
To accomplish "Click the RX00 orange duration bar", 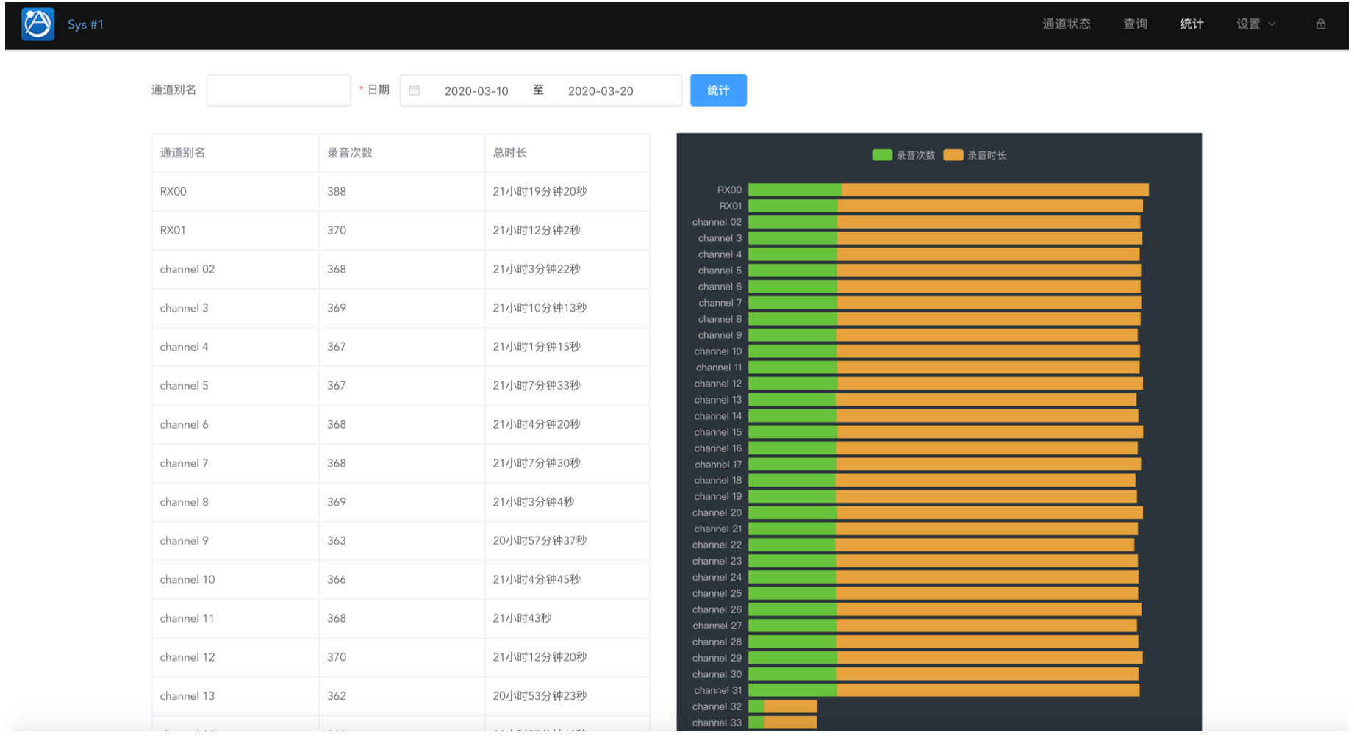I will (x=995, y=190).
